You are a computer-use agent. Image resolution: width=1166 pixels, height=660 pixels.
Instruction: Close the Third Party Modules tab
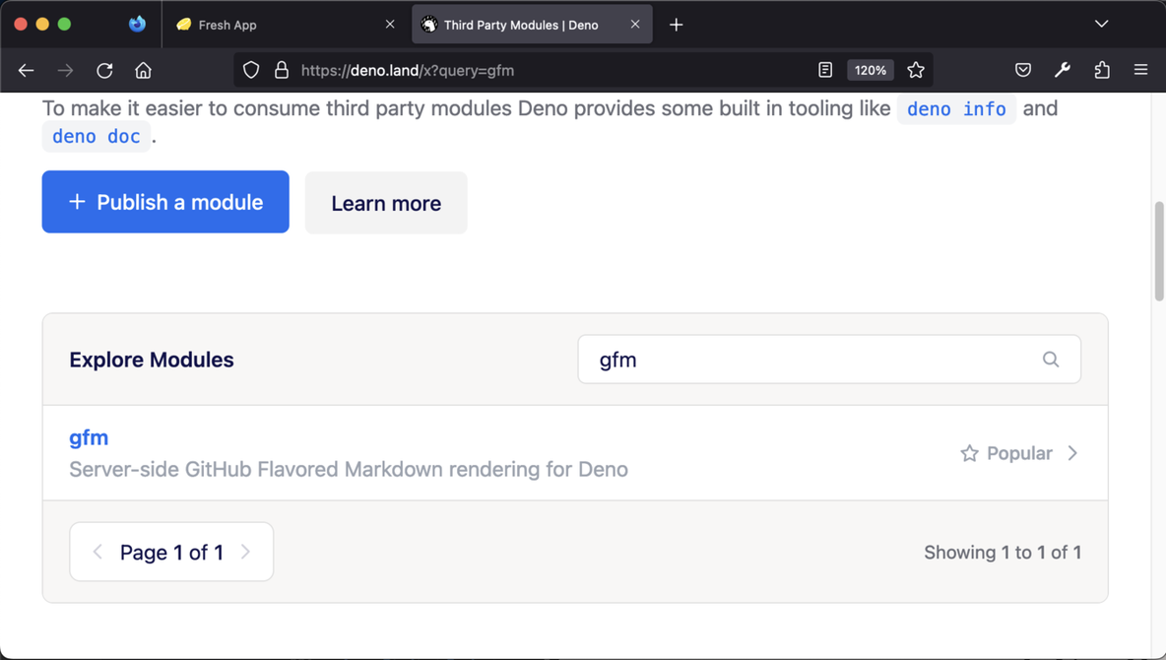[635, 25]
